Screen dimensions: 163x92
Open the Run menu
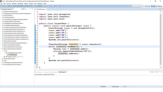pos(35,3)
